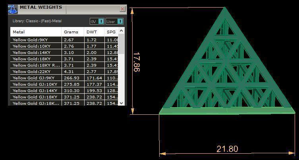The height and width of the screenshot is (160, 299).
Task: Click the 171.64 DWT value
Action: coord(94,78)
